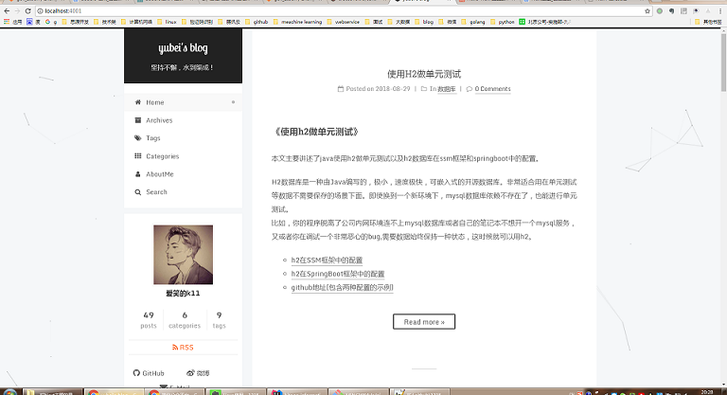The width and height of the screenshot is (727, 395).
Task: Open the meachine learning bookmark folder
Action: coord(297,22)
